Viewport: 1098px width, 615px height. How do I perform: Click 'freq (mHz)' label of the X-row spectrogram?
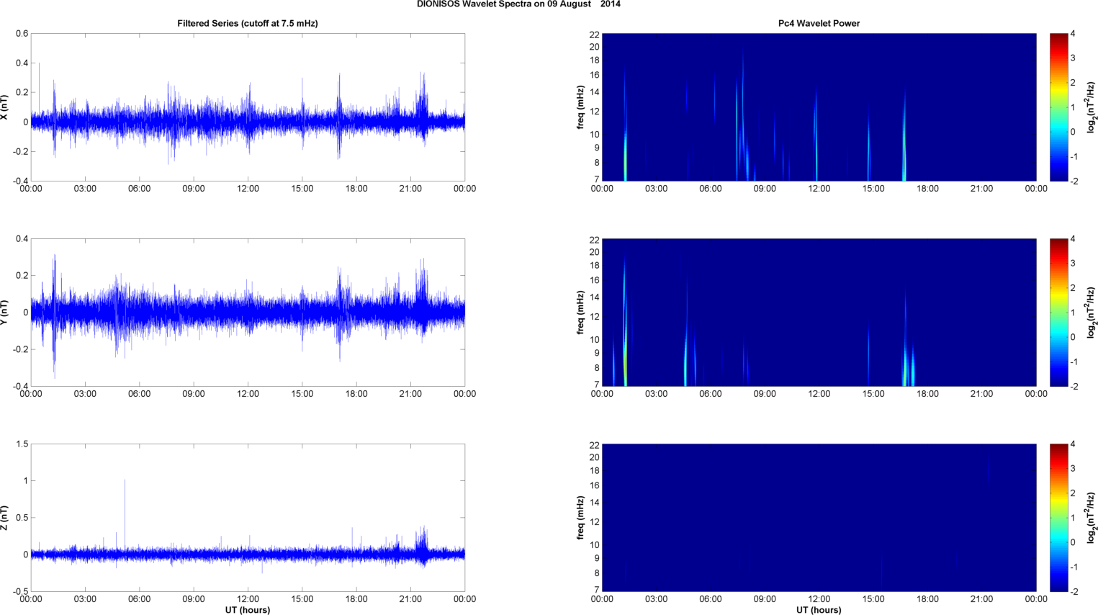point(580,107)
